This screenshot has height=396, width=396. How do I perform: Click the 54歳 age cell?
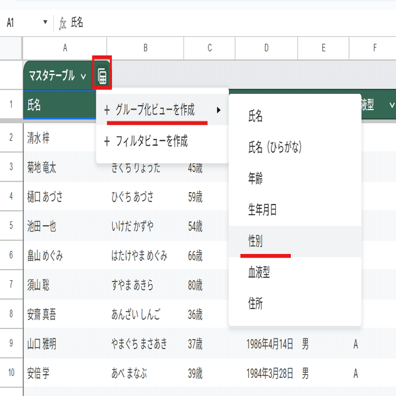(206, 226)
